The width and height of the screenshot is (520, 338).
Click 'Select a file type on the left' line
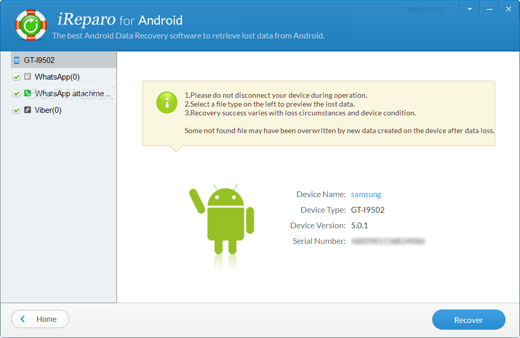pyautogui.click(x=269, y=104)
